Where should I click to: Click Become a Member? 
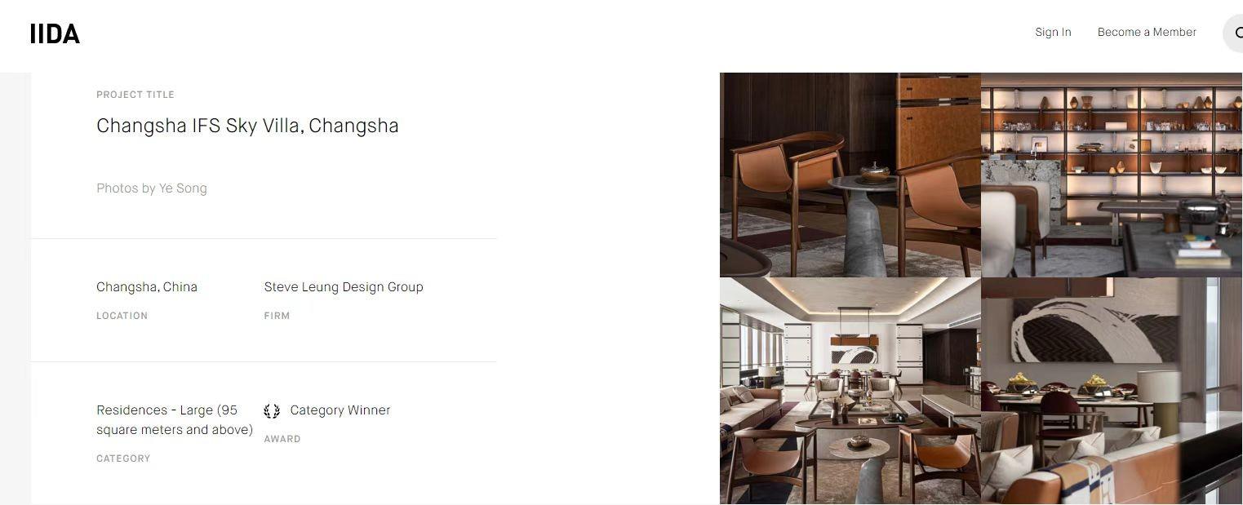coord(1147,32)
